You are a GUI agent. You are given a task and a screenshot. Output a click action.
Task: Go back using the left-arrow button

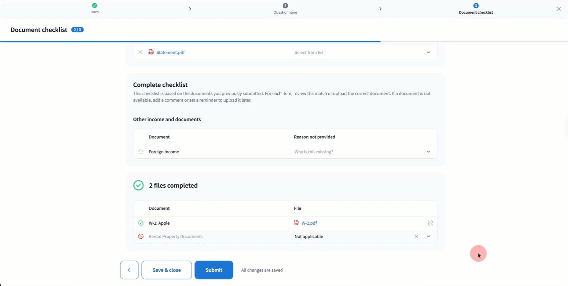129,270
